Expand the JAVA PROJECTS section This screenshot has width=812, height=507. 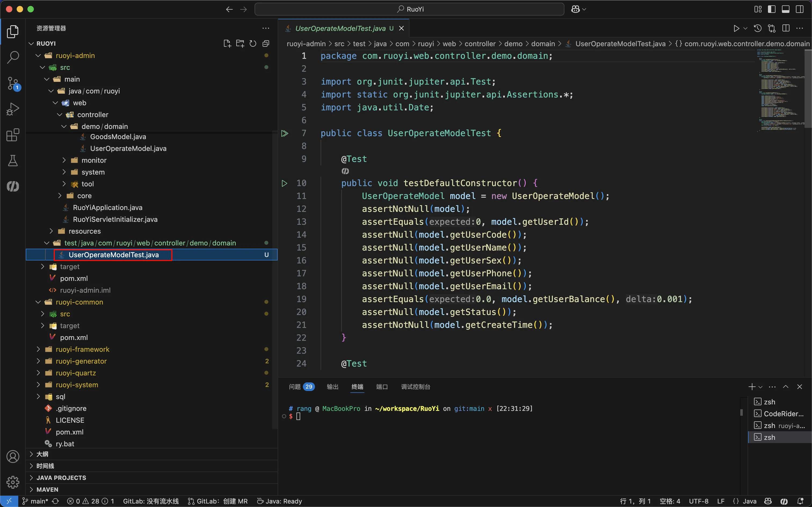[61, 477]
